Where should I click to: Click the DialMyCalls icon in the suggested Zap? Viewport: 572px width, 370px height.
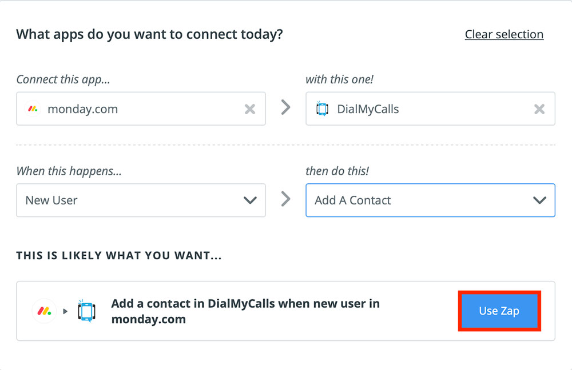click(86, 311)
